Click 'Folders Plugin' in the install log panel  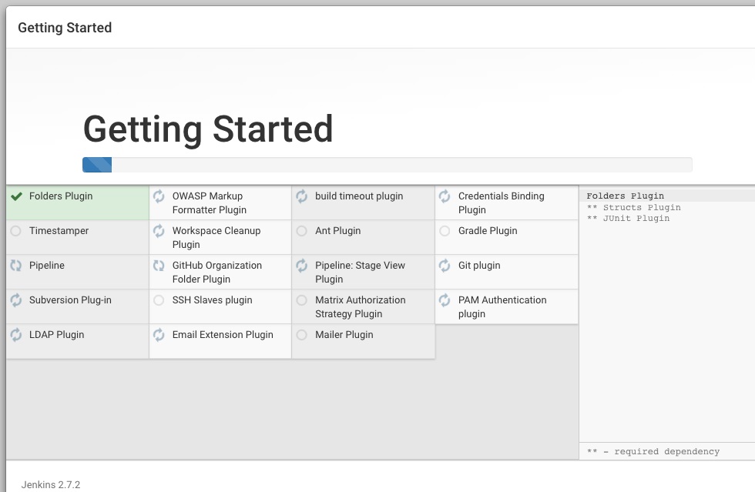point(626,196)
